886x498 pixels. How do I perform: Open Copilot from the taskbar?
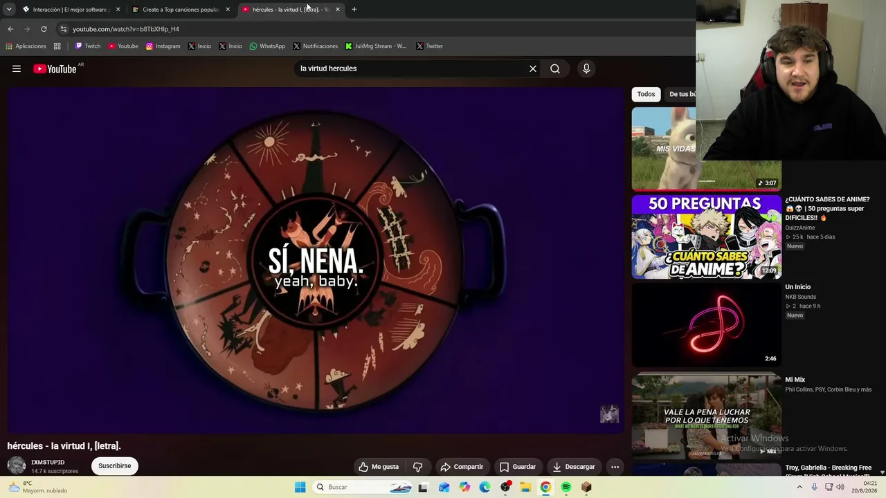click(x=464, y=487)
